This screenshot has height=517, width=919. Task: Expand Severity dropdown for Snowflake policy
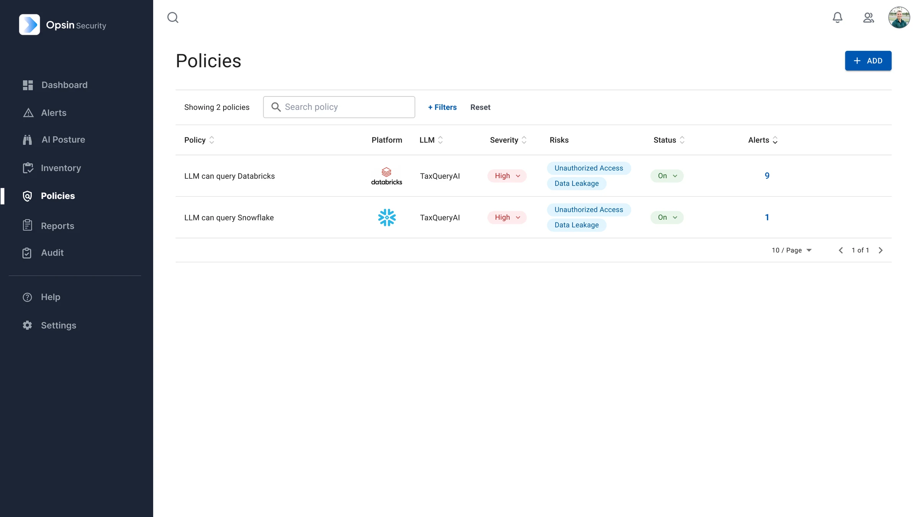(507, 217)
